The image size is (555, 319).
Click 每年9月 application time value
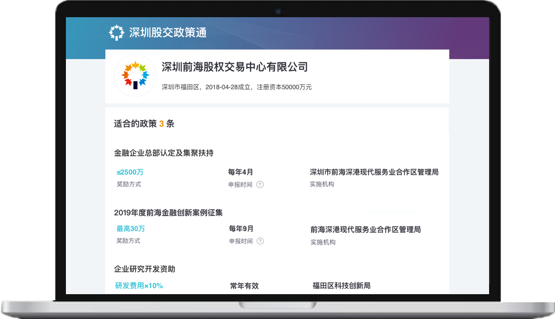coord(241,229)
